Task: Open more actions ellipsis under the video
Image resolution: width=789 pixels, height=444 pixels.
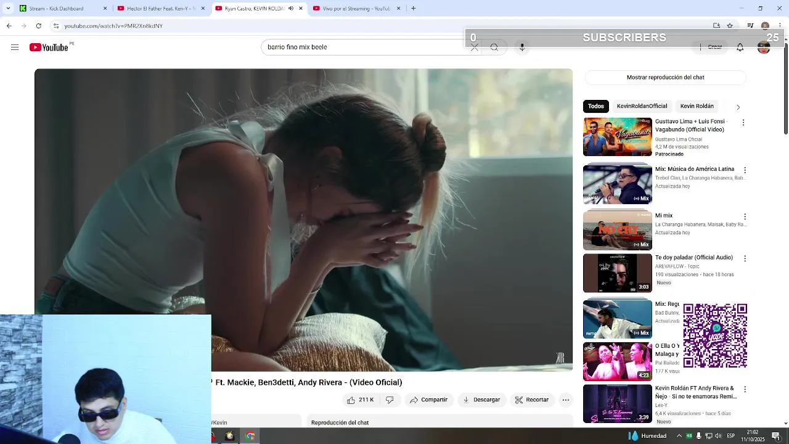Action: tap(566, 400)
